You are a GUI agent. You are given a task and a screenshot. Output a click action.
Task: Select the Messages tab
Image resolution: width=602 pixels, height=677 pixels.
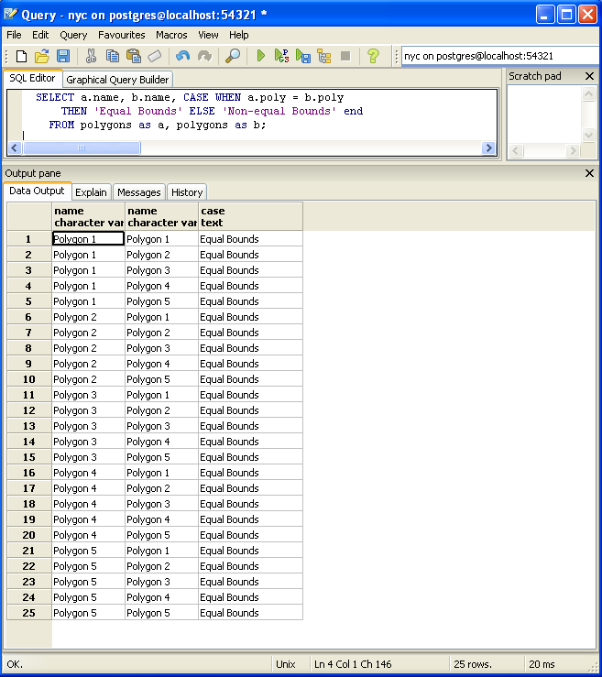[139, 192]
